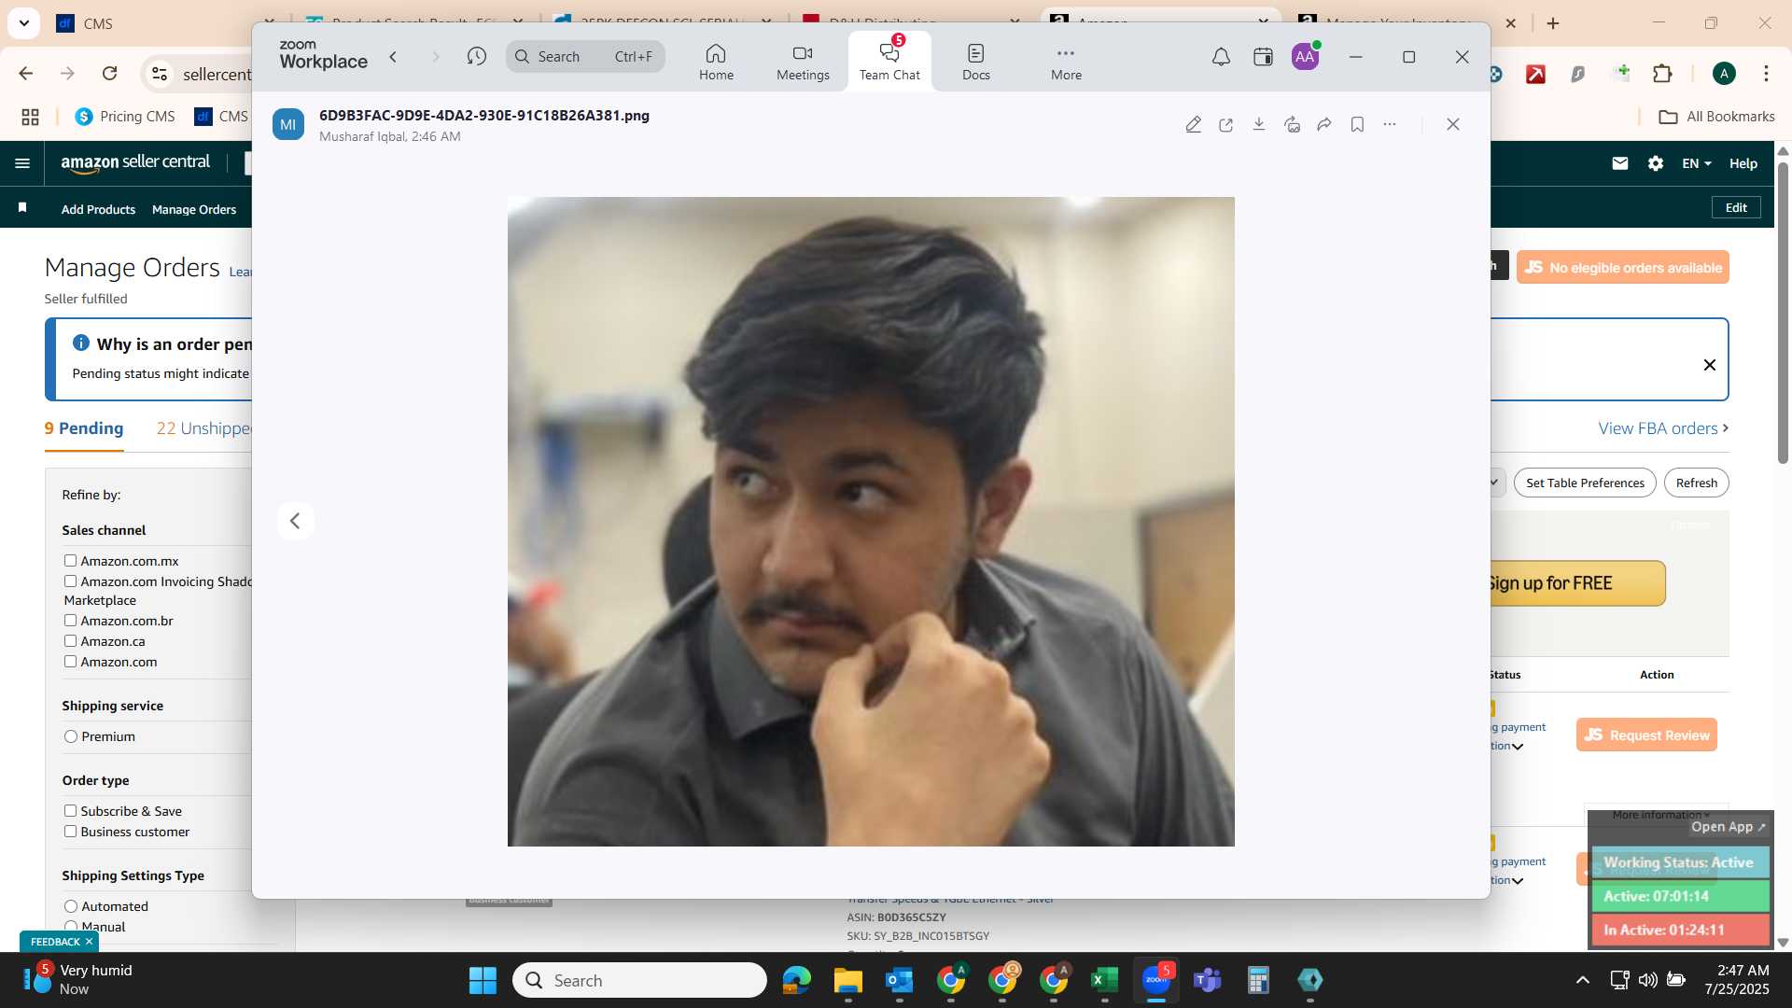This screenshot has height=1008, width=1792.
Task: Open Add Products link
Action: click(x=98, y=209)
